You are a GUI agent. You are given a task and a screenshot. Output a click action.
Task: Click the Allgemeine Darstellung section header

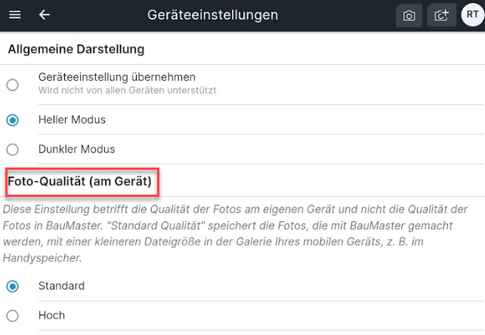click(x=76, y=50)
